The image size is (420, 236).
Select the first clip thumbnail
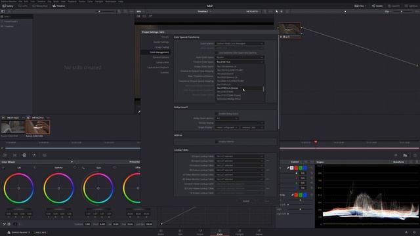pyautogui.click(x=13, y=127)
